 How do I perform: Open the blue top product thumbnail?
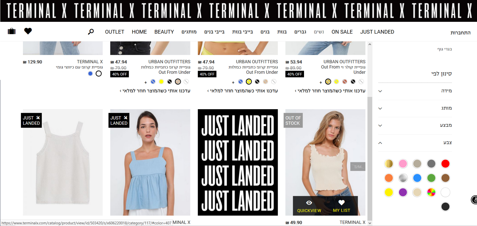(x=150, y=162)
